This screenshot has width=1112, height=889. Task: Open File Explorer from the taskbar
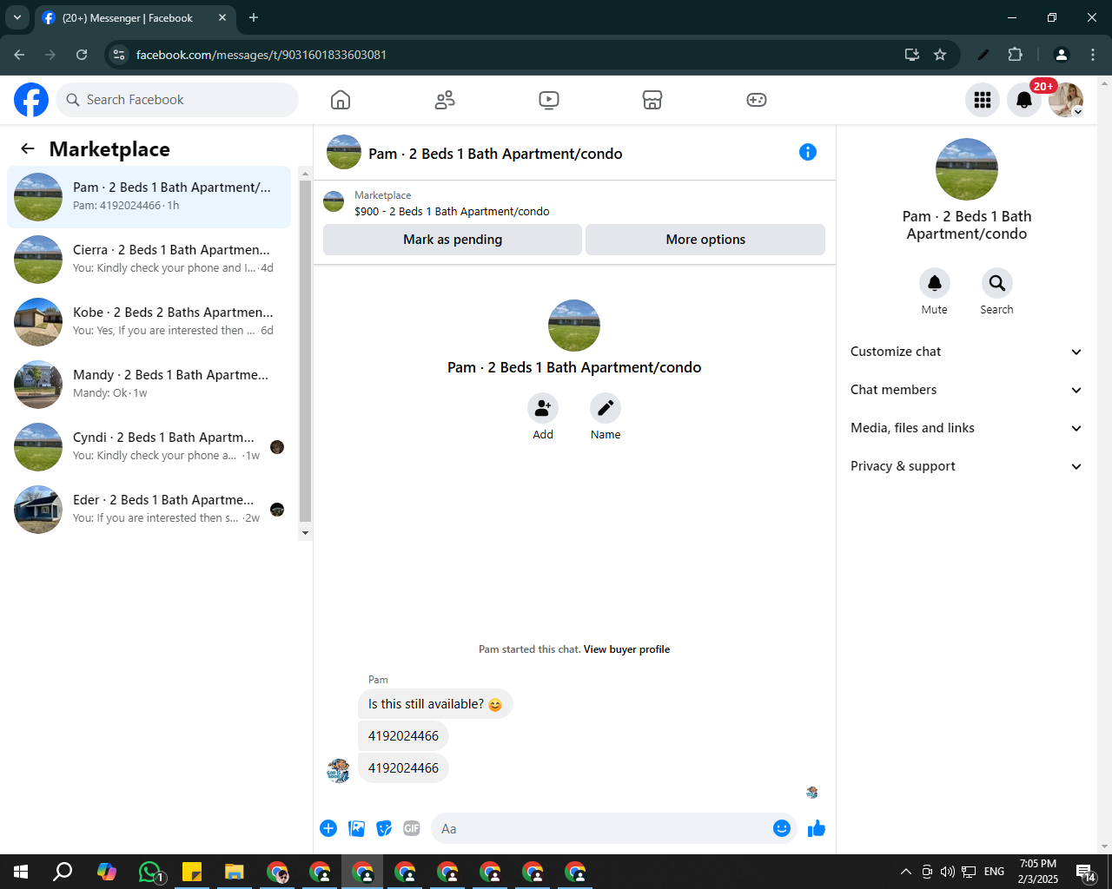(x=235, y=872)
